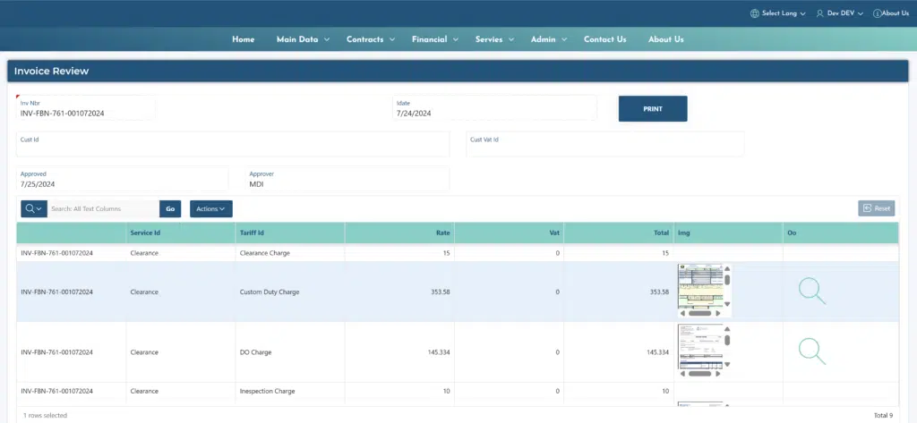The width and height of the screenshot is (917, 423).
Task: Expand the Main Data menu
Action: coord(303,39)
